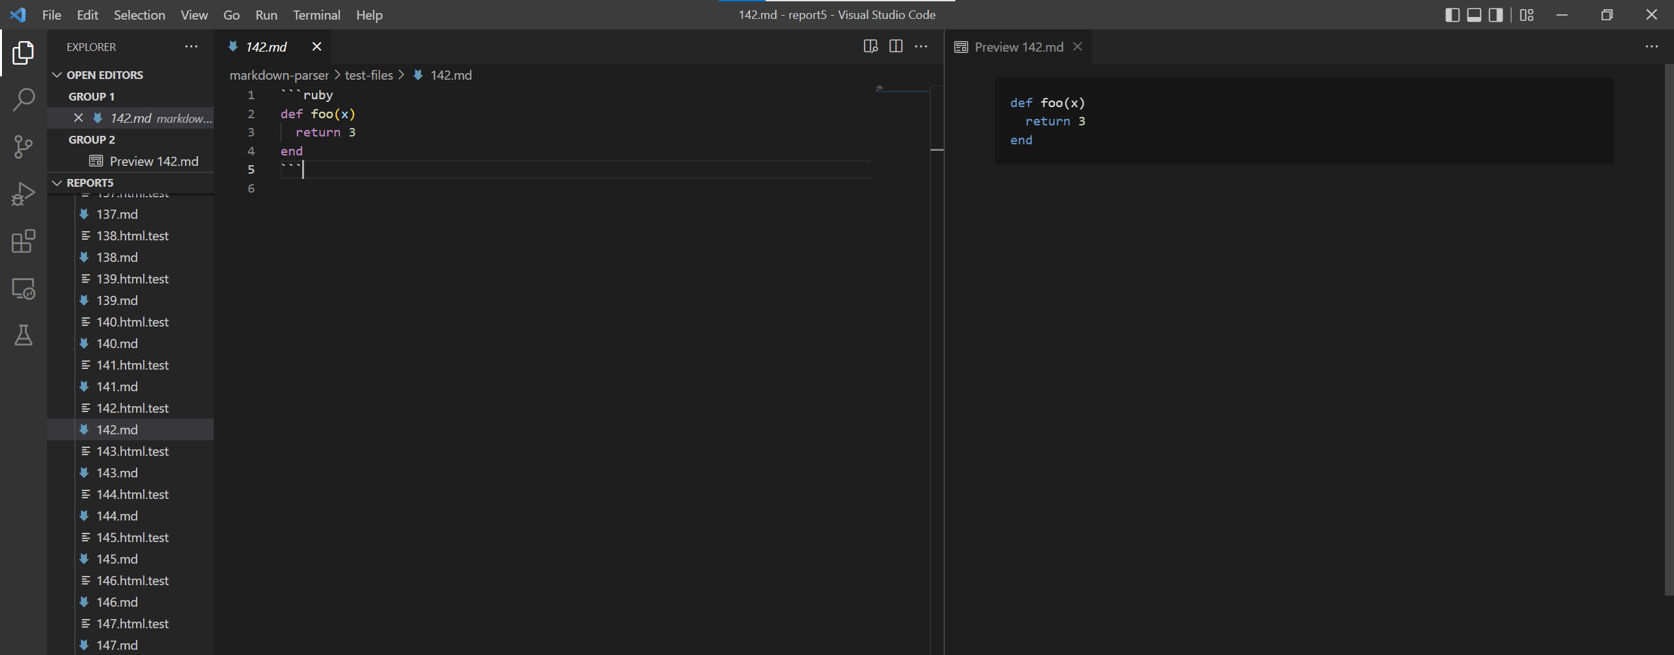
Task: Click test-files in the breadcrumb path
Action: point(369,75)
